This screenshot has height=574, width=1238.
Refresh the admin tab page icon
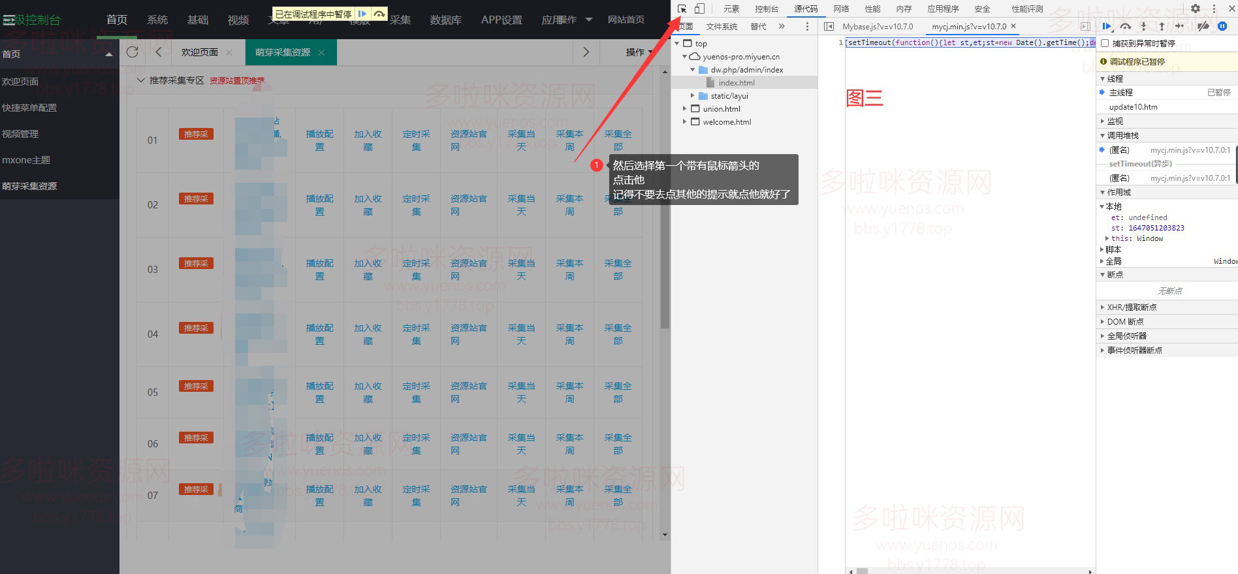point(133,52)
